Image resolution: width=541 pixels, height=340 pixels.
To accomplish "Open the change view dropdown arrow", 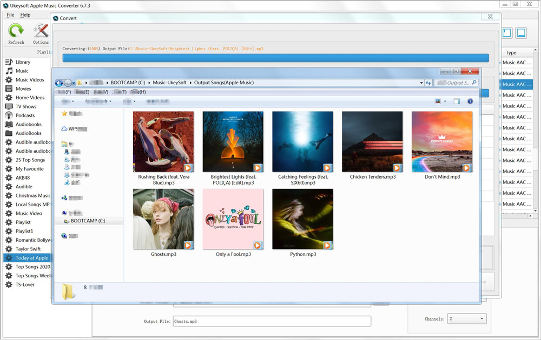I will 445,101.
